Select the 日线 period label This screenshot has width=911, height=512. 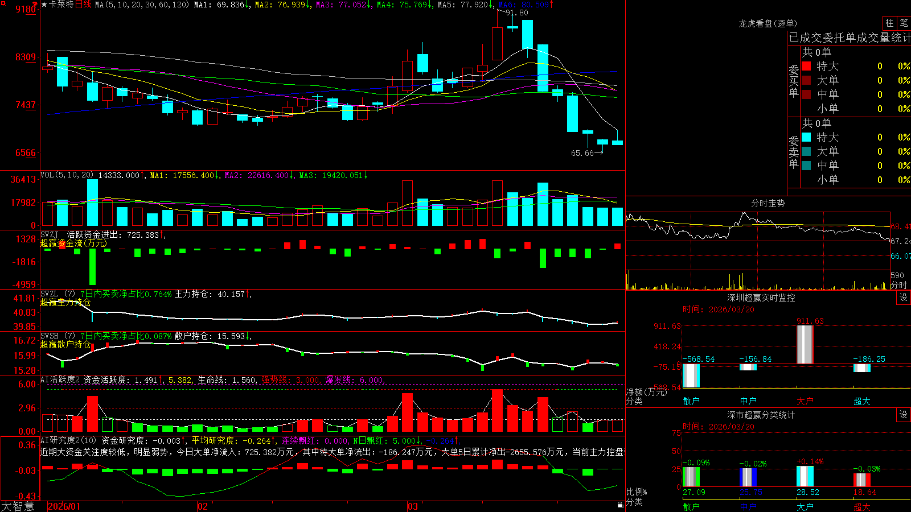(83, 5)
